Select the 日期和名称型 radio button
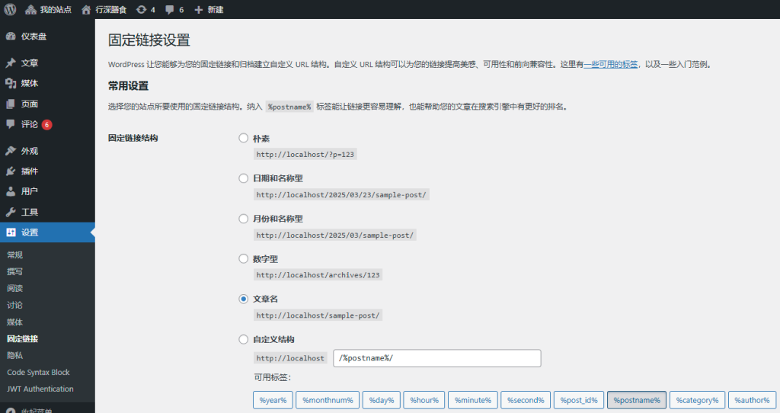Viewport: 780px width, 413px height. pyautogui.click(x=243, y=178)
